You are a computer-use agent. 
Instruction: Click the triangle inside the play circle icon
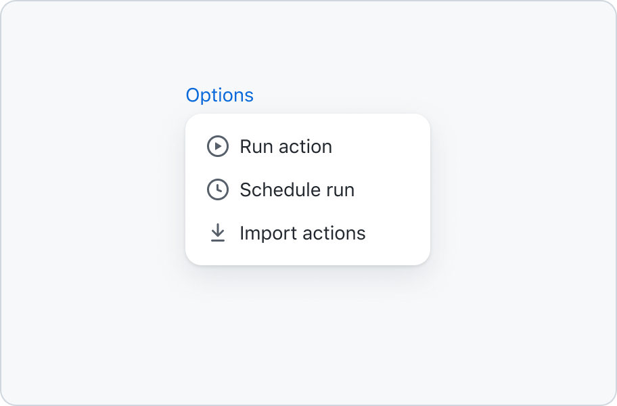click(219, 146)
